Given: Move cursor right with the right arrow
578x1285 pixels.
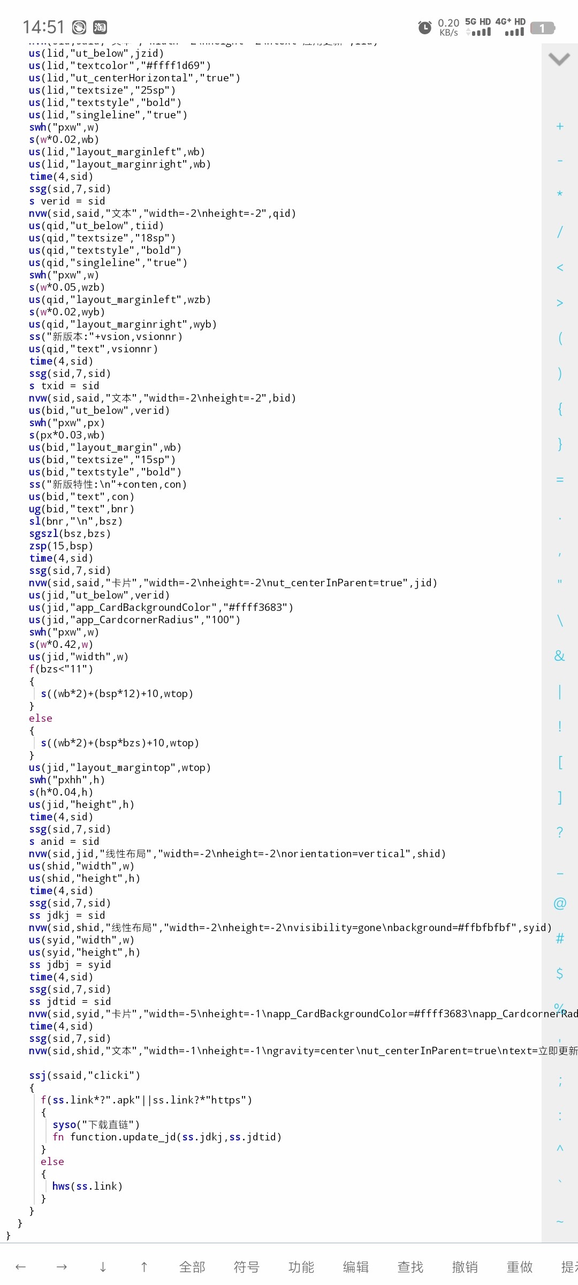Looking at the screenshot, I should pyautogui.click(x=62, y=1267).
